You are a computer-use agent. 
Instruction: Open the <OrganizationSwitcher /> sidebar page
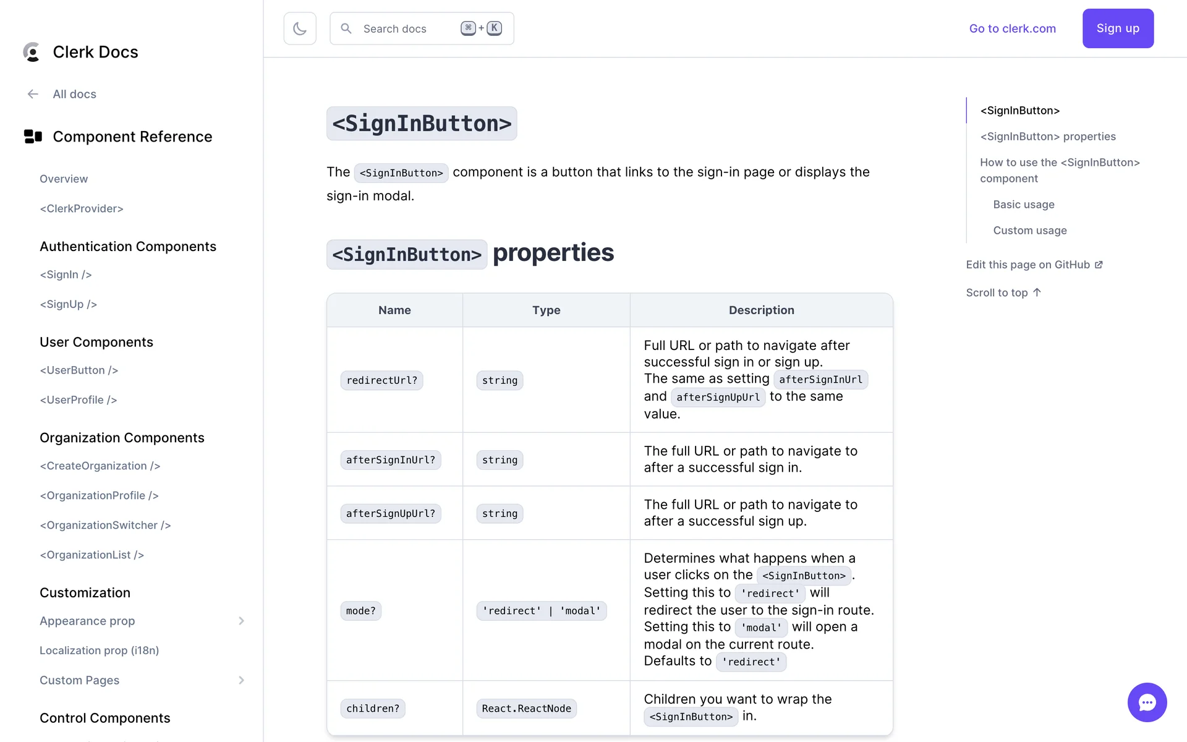pos(105,525)
